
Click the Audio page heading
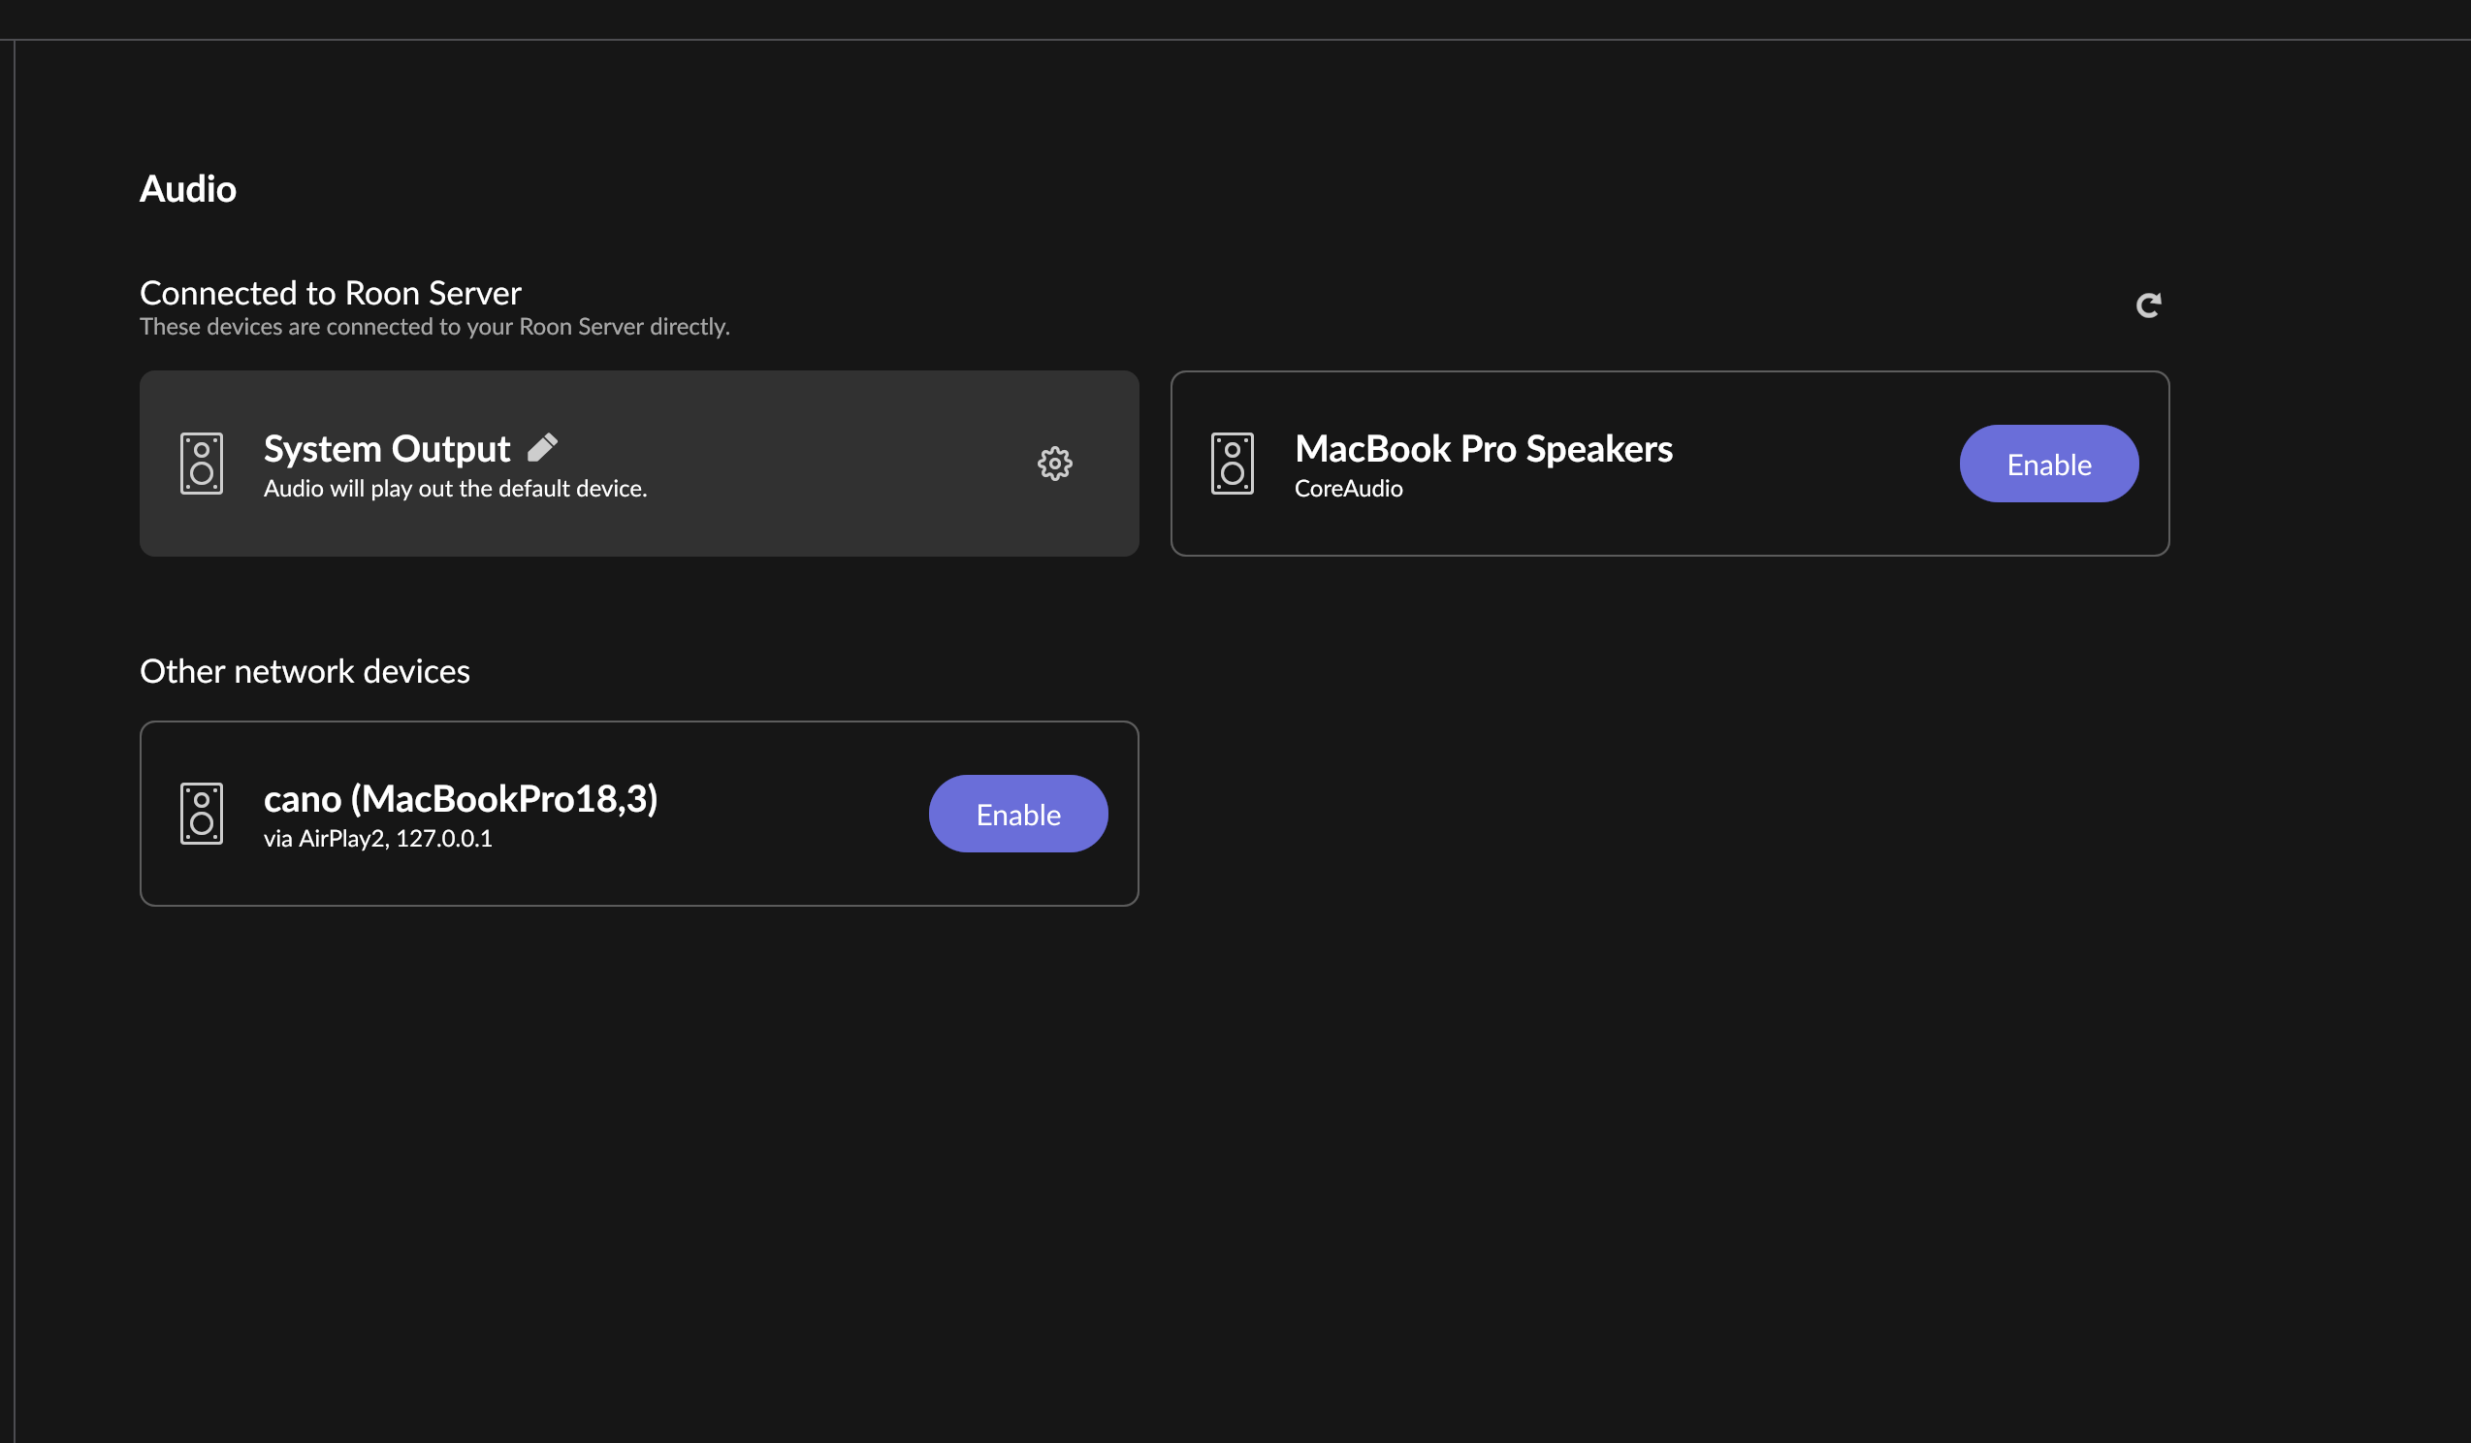tap(188, 188)
